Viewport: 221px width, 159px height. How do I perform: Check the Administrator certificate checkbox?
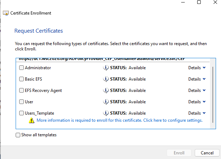point(21,68)
